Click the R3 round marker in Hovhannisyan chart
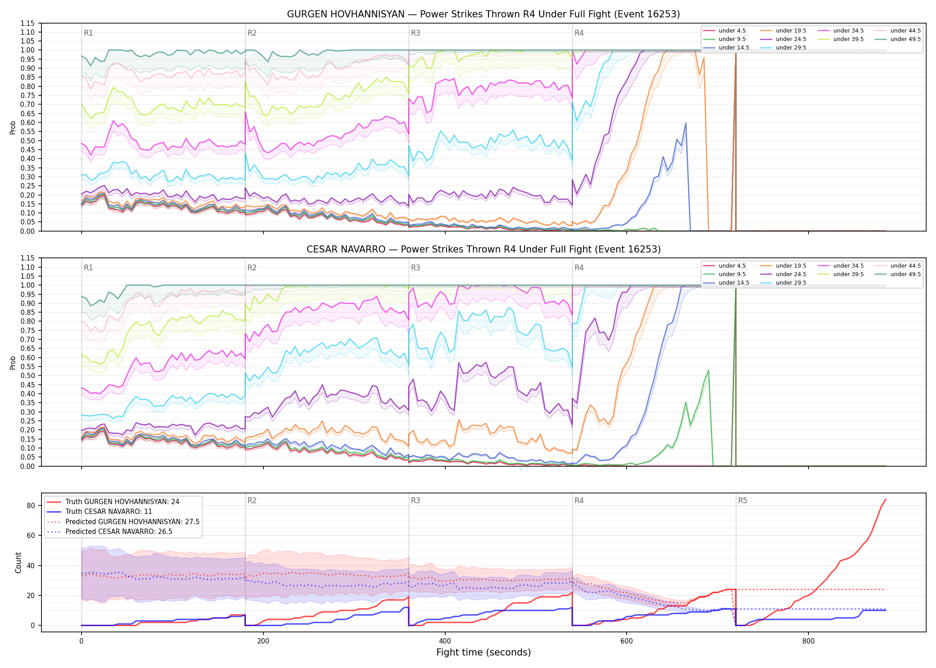This screenshot has height=668, width=936. click(x=415, y=33)
